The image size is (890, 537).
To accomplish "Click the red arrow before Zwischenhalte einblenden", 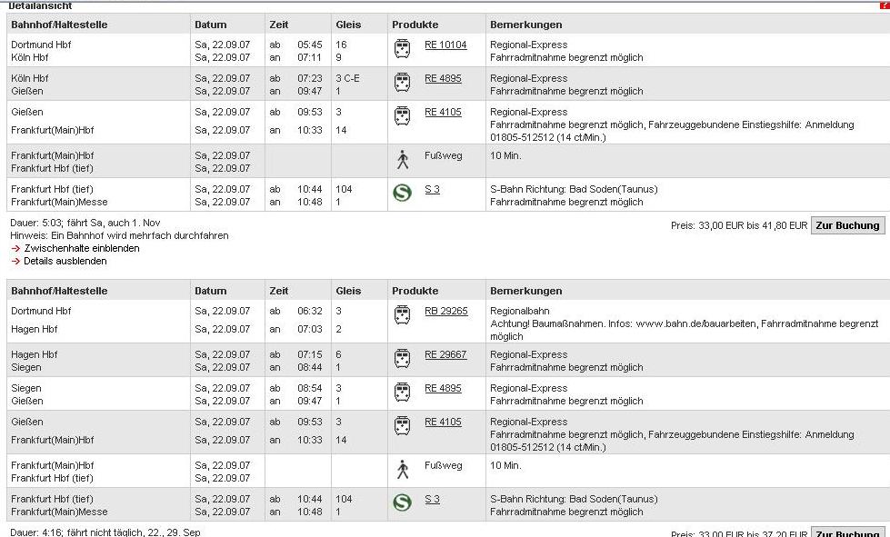I will click(16, 248).
